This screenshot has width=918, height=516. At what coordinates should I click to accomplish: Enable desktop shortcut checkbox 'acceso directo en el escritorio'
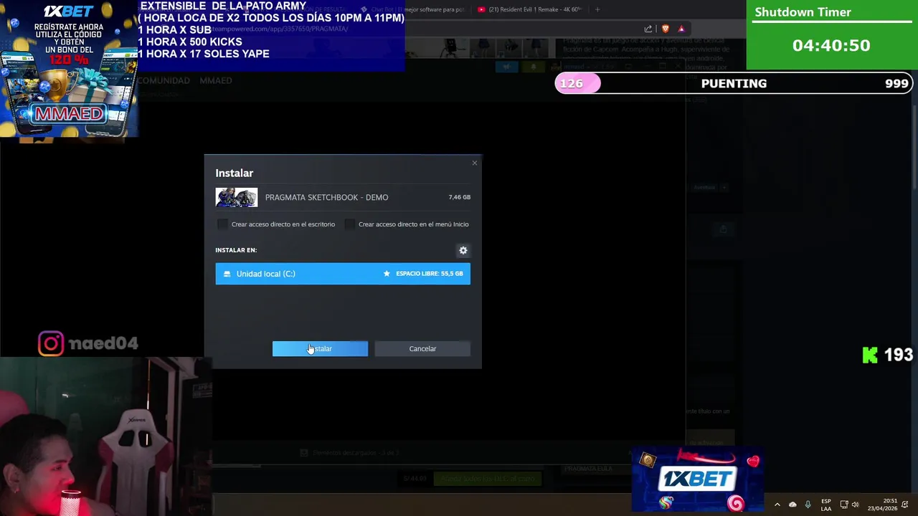222,224
